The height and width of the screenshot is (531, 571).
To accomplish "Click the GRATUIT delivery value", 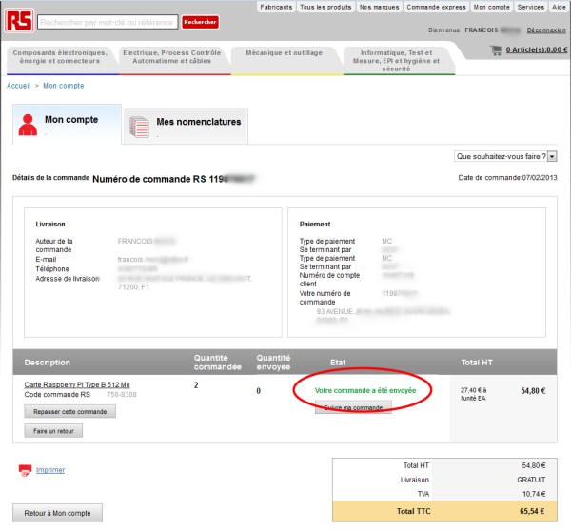I will [531, 480].
